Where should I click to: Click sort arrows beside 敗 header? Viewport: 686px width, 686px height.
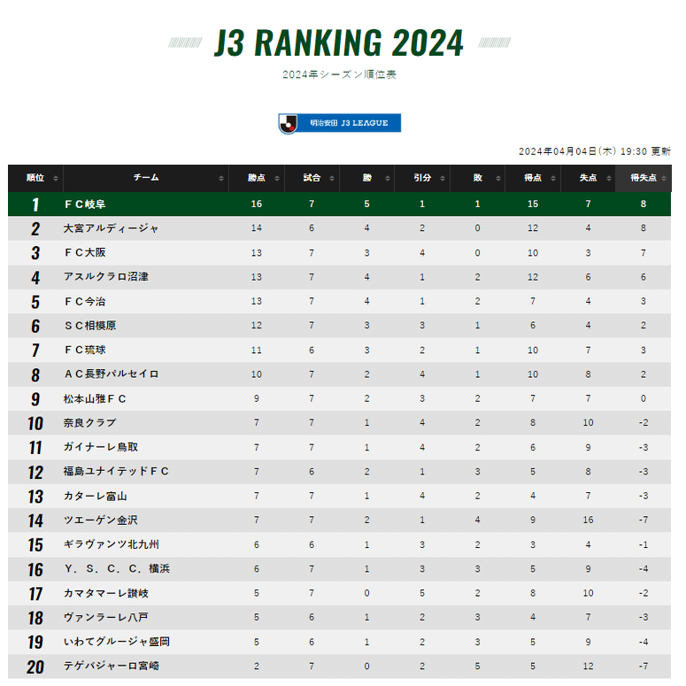coord(498,178)
